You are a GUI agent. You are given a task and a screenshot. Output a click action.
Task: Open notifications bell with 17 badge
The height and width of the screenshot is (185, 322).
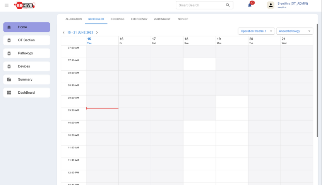[x=250, y=5]
